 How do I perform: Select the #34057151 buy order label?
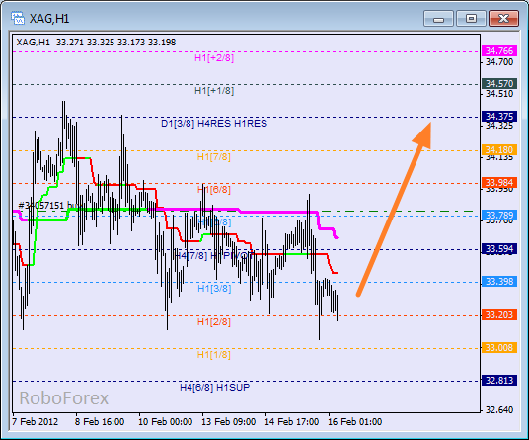pyautogui.click(x=50, y=205)
